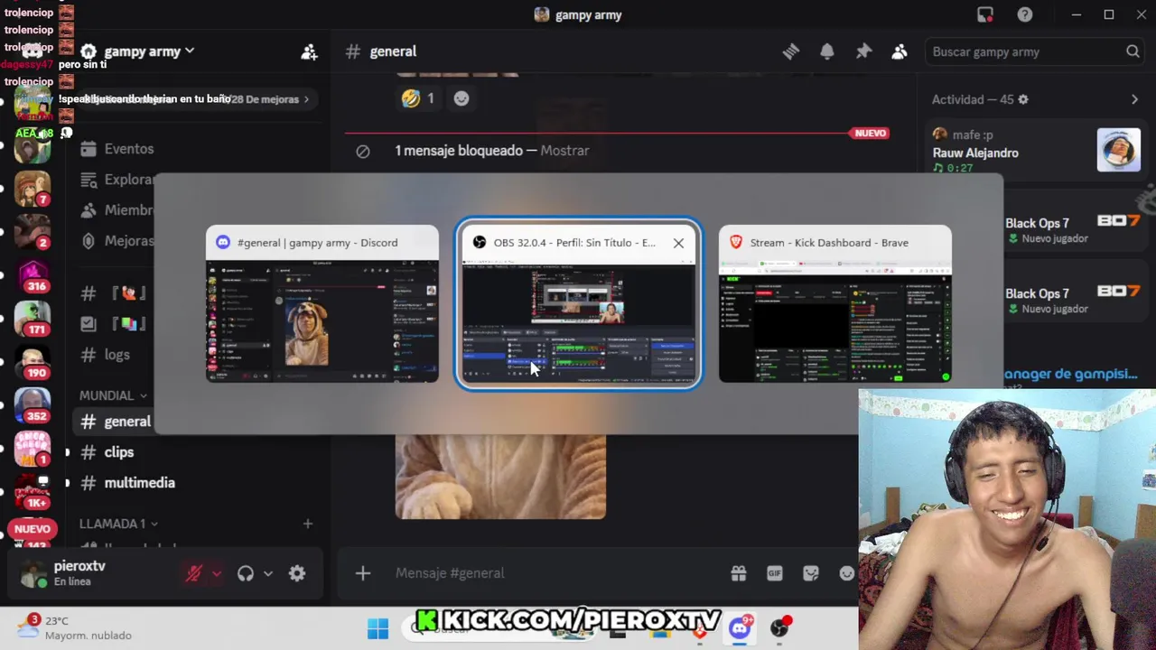This screenshot has width=1156, height=650.
Task: Click image attachment in chat
Action: point(500,477)
